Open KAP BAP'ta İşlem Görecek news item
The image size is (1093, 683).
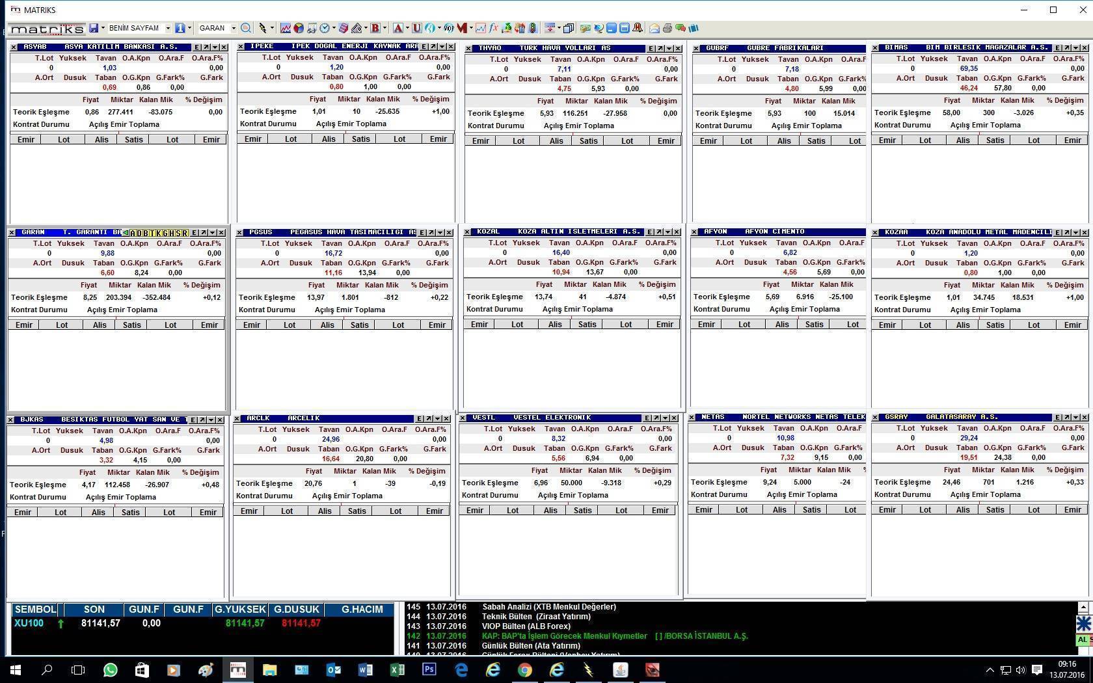tap(564, 636)
